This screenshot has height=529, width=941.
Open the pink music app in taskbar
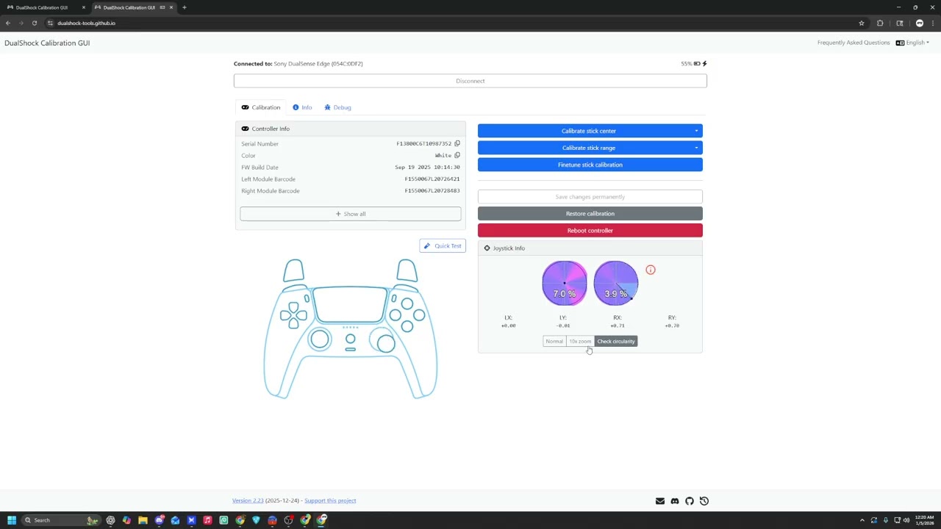tap(207, 520)
